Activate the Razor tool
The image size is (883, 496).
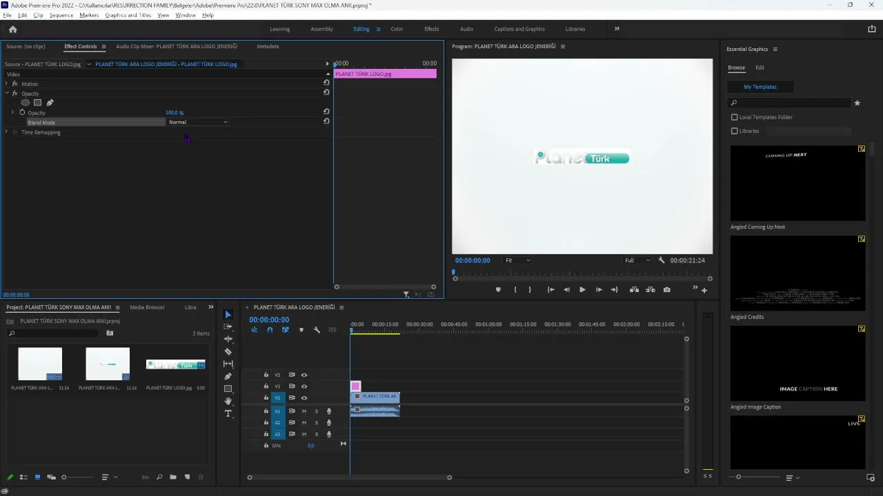point(228,351)
